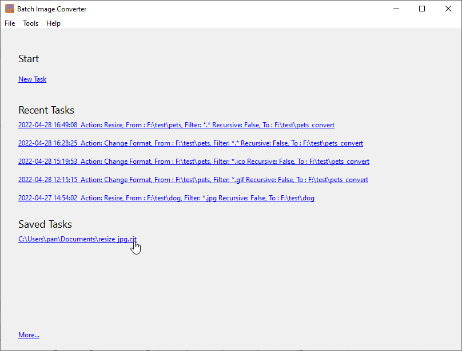Click New Task to start a conversion

click(32, 79)
